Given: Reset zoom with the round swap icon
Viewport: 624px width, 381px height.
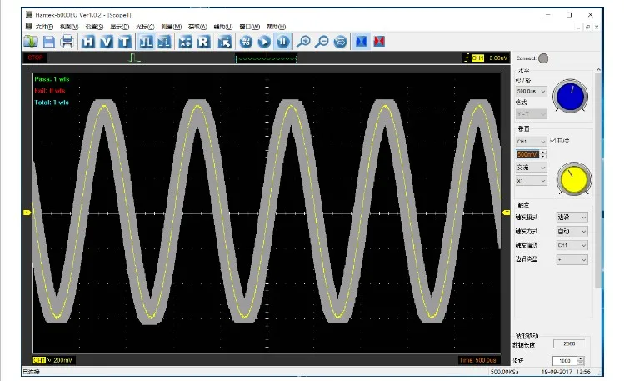Looking at the screenshot, I should (x=340, y=42).
